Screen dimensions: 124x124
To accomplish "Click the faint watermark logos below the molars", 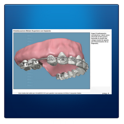I will [x=30, y=78].
